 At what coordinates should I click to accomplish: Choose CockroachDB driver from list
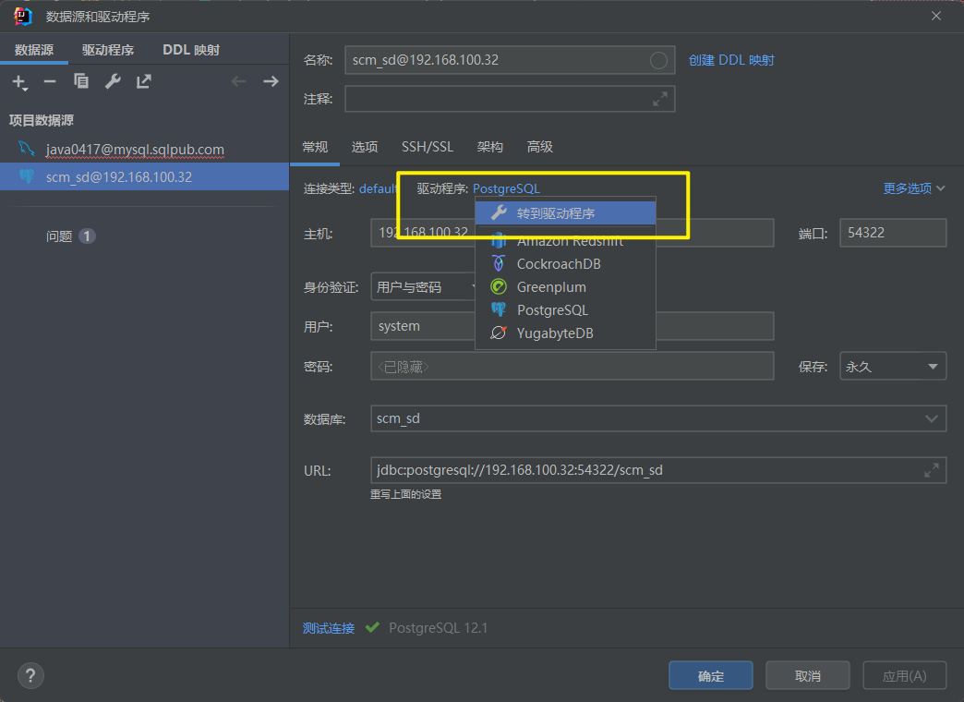click(558, 264)
